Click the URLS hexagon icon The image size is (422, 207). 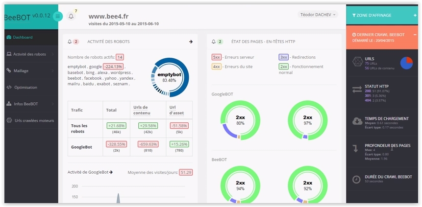coord(357,62)
